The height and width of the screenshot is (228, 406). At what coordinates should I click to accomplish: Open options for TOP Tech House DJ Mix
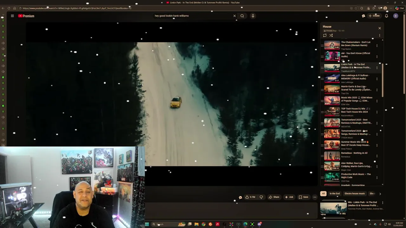pos(377,112)
